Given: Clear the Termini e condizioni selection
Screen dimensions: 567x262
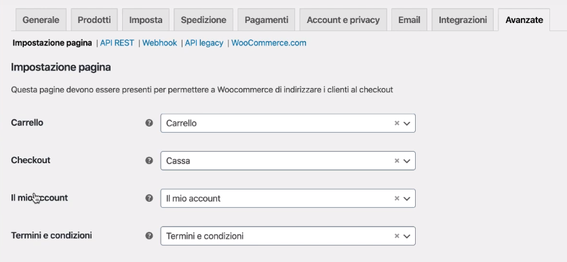Looking at the screenshot, I should point(397,236).
